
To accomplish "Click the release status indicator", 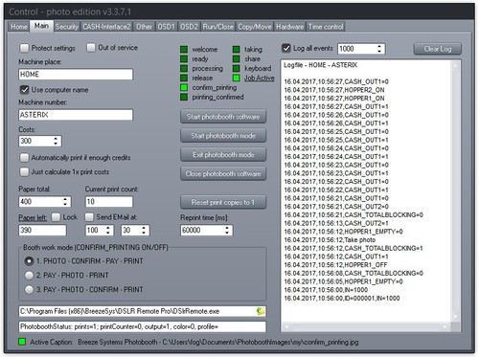I will (x=184, y=78).
